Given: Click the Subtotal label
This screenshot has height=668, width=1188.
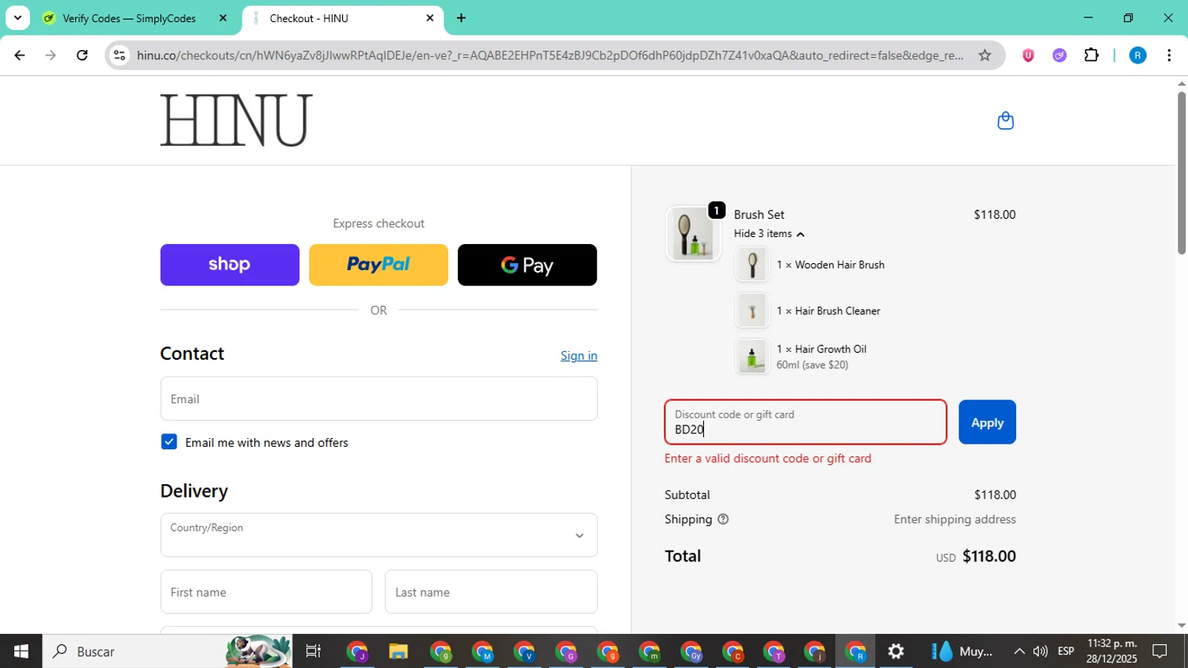Looking at the screenshot, I should pyautogui.click(x=687, y=494).
